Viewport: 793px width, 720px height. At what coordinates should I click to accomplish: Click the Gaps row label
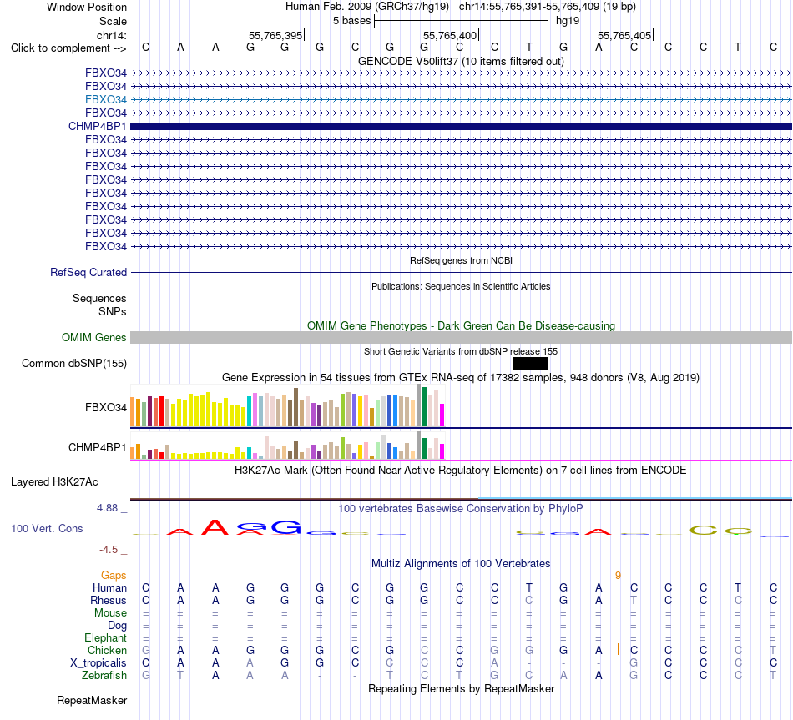[114, 576]
